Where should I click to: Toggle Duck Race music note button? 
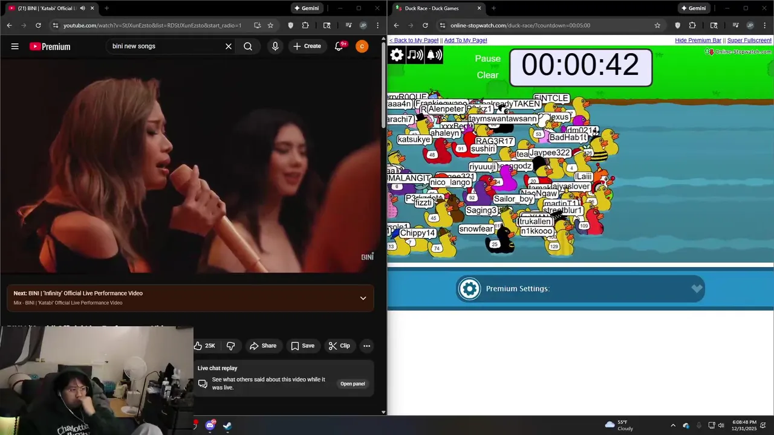(415, 55)
